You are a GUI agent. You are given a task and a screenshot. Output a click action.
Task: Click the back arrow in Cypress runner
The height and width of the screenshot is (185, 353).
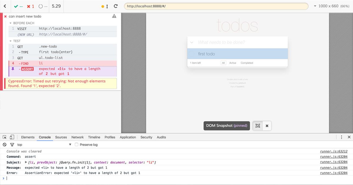[x=5, y=6]
